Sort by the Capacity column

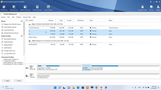51,20
